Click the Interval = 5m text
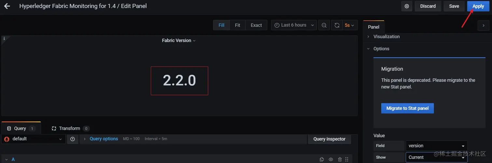 (x=156, y=139)
